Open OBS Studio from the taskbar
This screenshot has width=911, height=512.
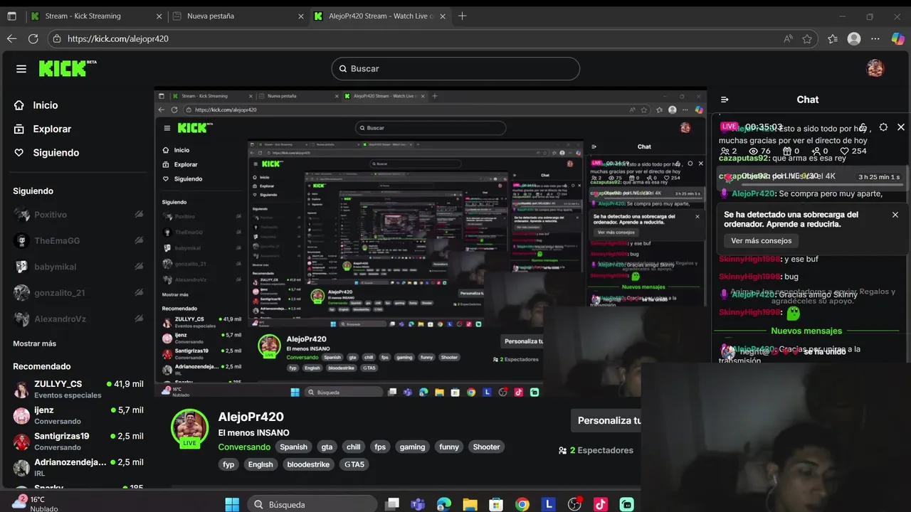point(574,504)
